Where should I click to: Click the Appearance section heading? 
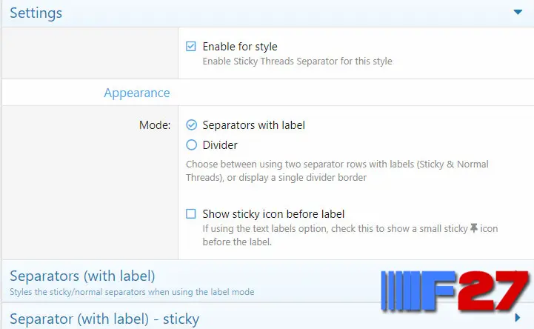pyautogui.click(x=136, y=93)
